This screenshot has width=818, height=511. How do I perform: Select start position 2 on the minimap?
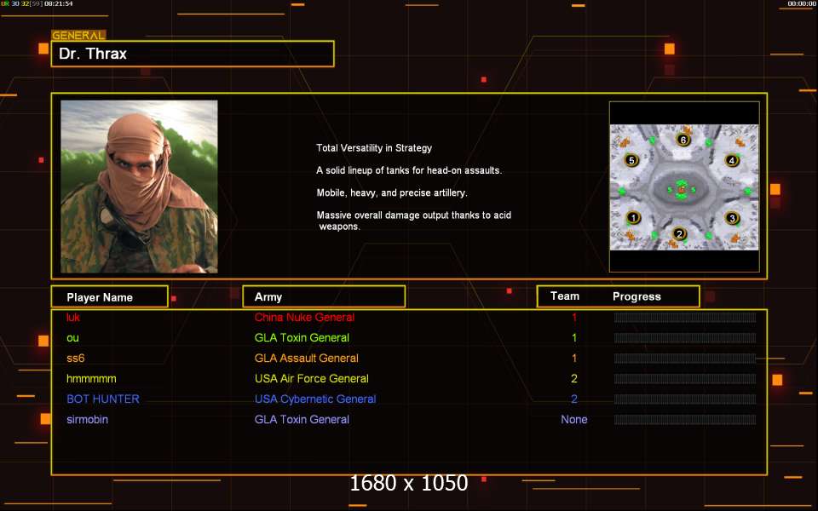point(679,234)
